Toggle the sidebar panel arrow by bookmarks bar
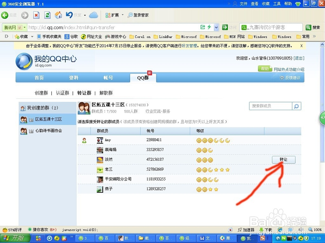 tap(6, 36)
